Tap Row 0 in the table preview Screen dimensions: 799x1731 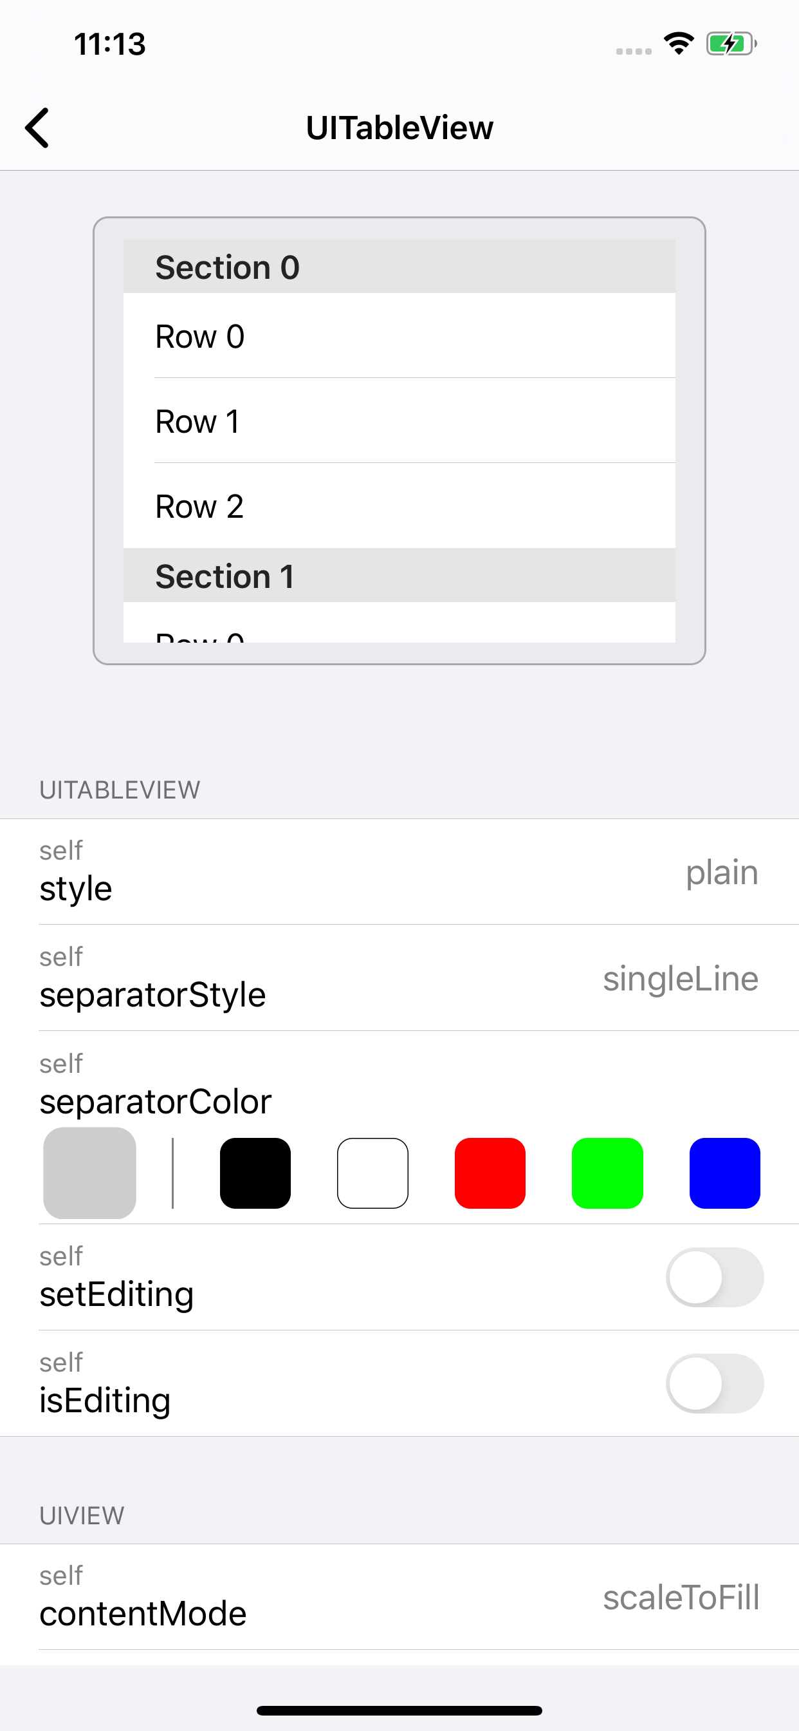pos(399,336)
